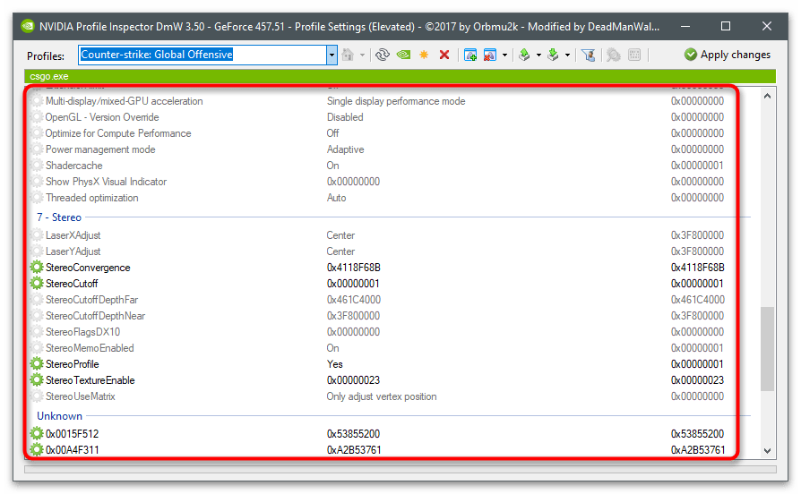Click the Single display performance mode value

(x=396, y=101)
